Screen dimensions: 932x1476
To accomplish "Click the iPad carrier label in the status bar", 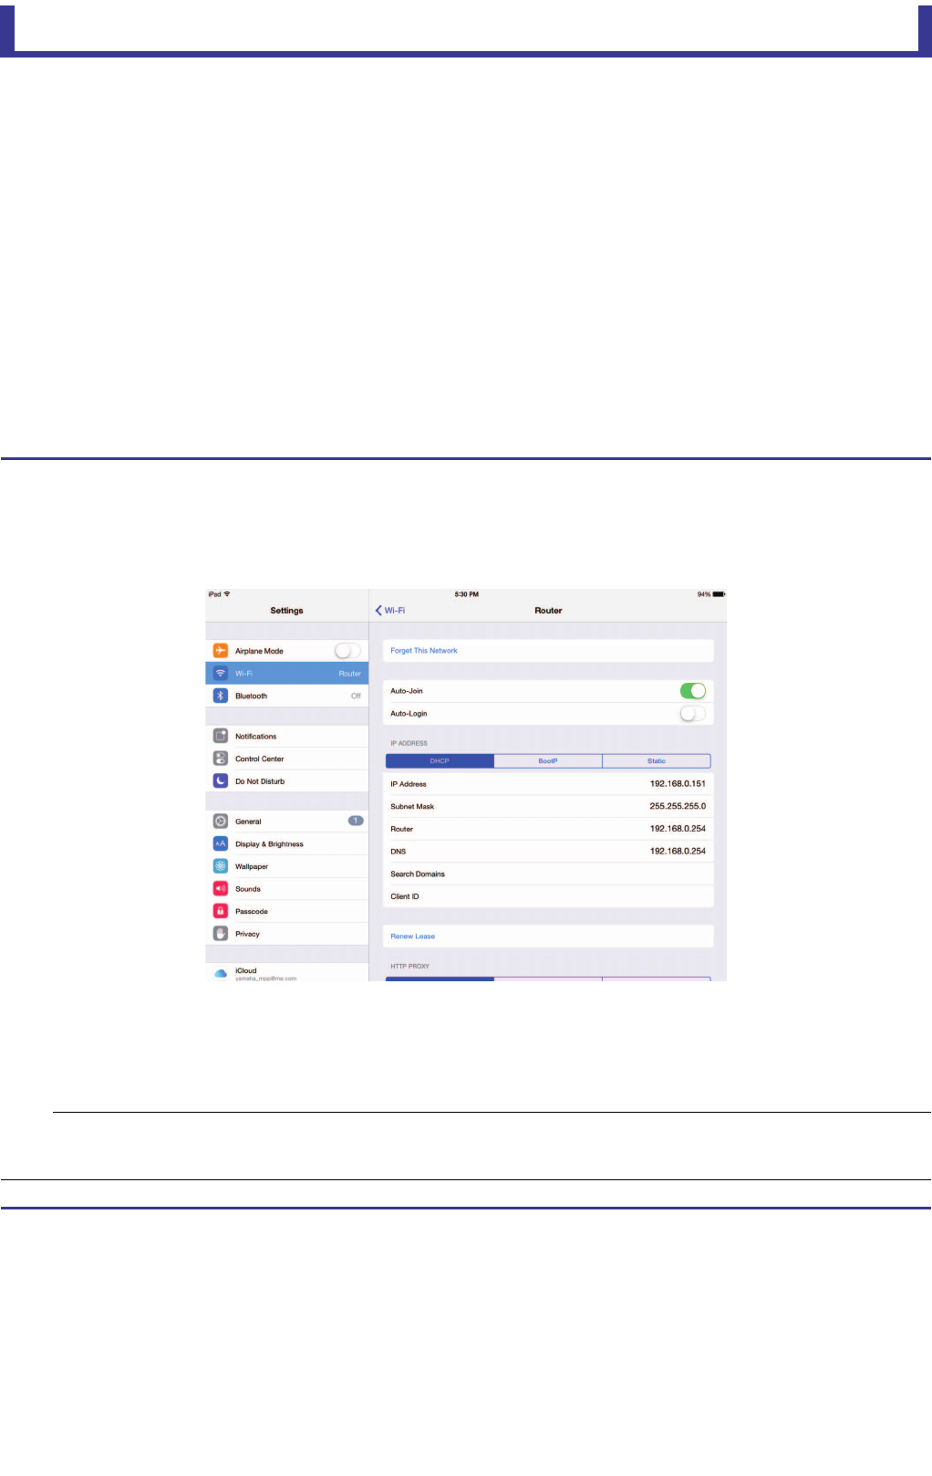I will point(214,594).
